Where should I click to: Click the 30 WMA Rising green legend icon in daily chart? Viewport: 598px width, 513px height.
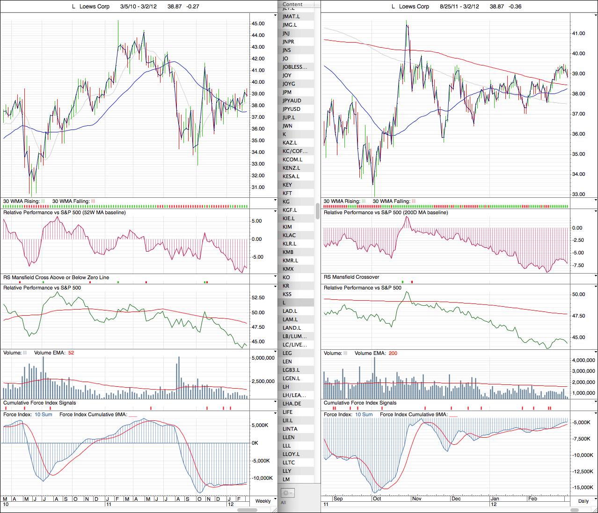(364, 202)
